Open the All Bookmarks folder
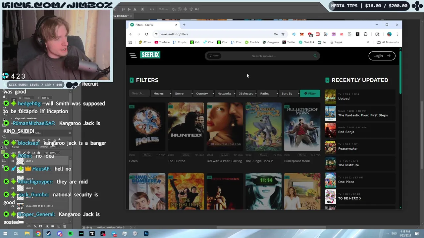 pyautogui.click(x=388, y=42)
